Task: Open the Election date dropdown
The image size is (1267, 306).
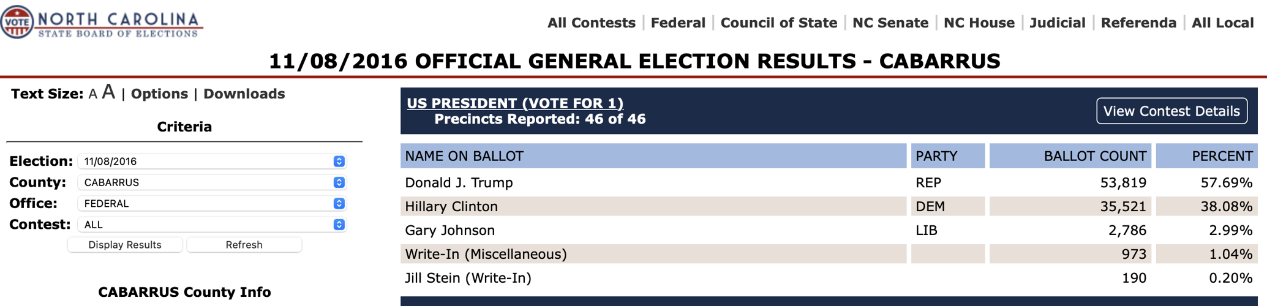Action: [x=212, y=162]
